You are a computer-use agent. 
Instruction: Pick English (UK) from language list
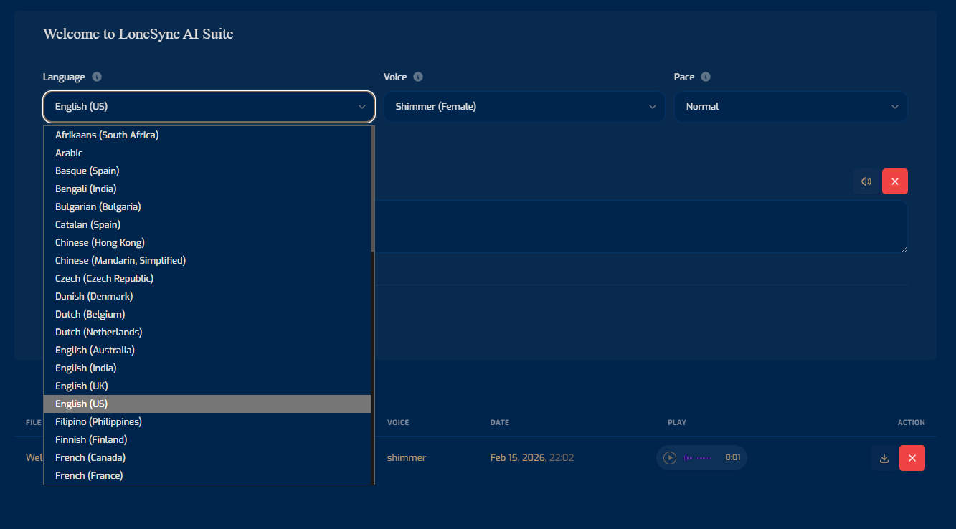pyautogui.click(x=82, y=386)
